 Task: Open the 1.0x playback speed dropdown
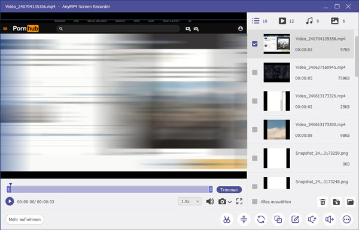tap(190, 201)
